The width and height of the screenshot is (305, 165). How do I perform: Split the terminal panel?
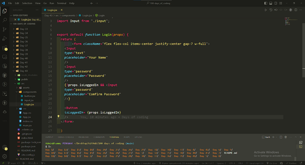pyautogui.click(x=281, y=137)
